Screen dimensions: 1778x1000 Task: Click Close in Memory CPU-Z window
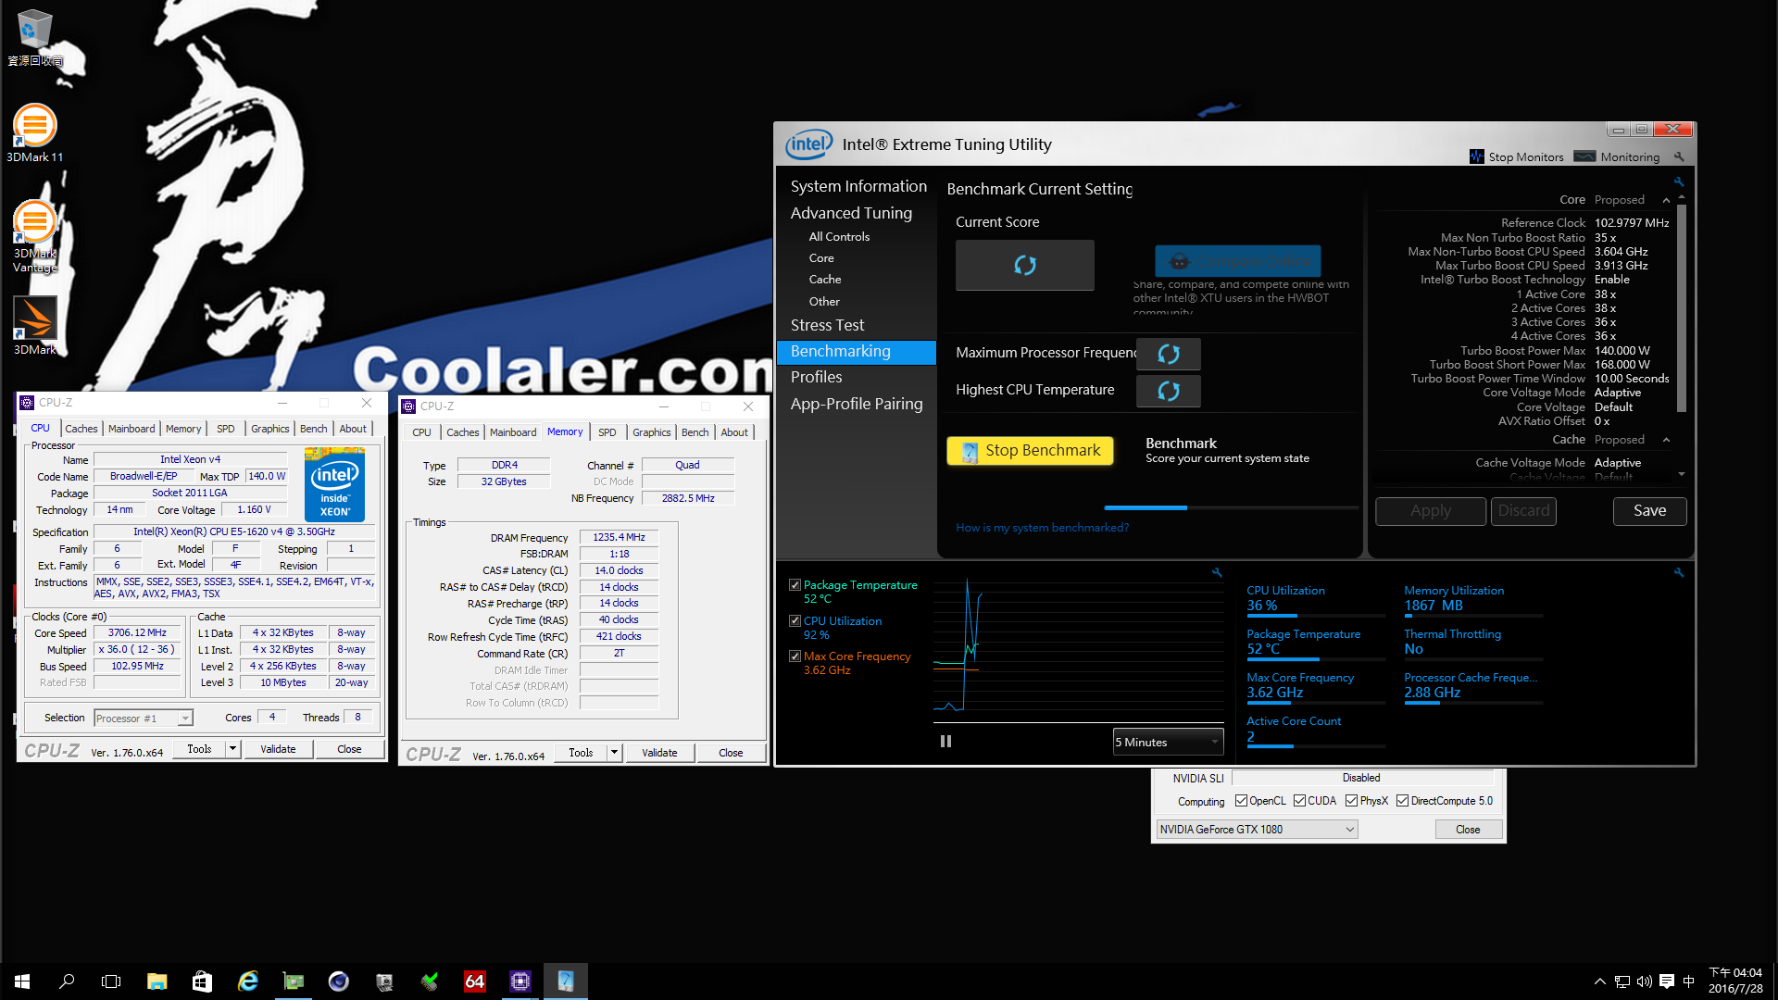731,753
